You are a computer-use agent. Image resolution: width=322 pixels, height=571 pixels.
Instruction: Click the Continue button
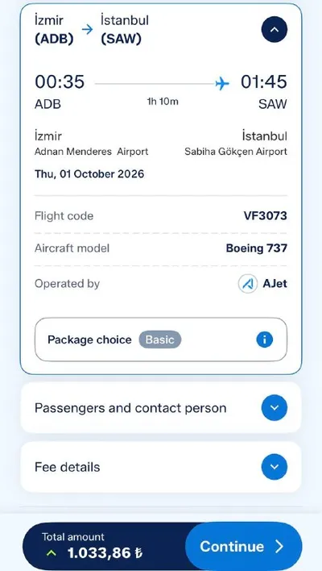point(244,546)
